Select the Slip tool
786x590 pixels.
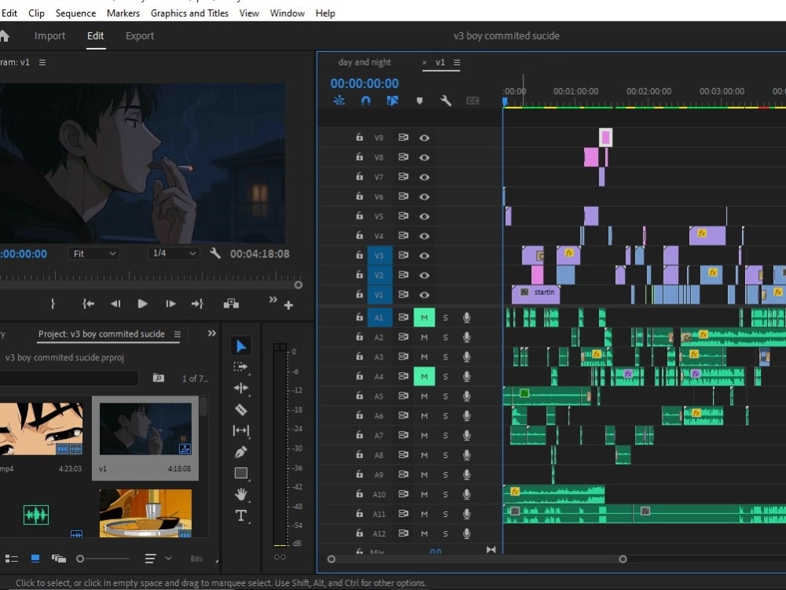pos(241,430)
